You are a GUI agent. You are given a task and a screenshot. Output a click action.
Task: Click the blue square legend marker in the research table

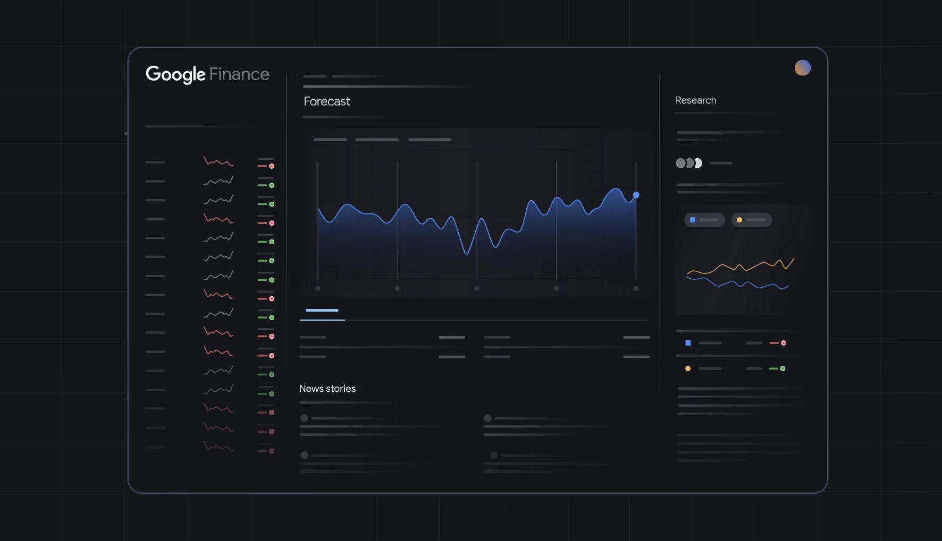688,343
